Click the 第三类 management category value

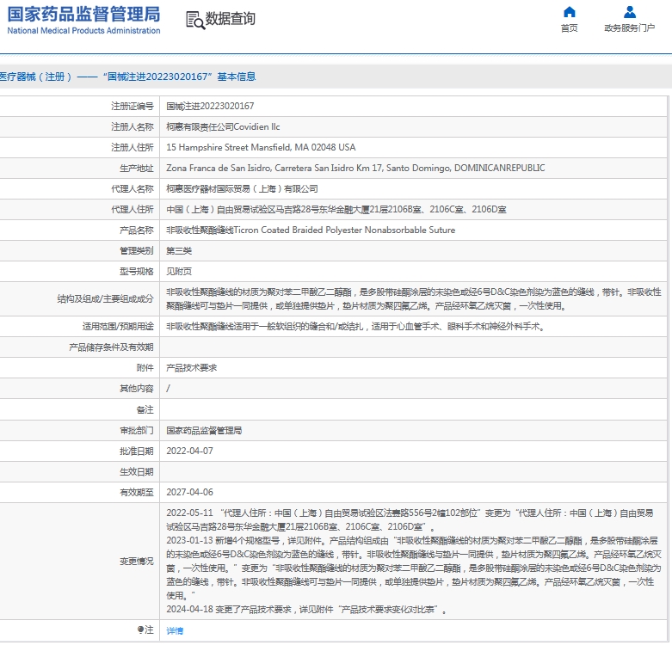tap(179, 251)
